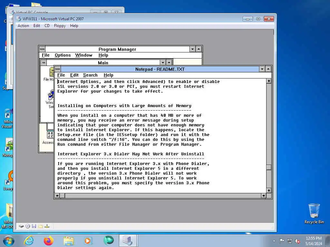Click the WFW311 Virtual PC window title
This screenshot has height=247, width=330.
click(53, 19)
